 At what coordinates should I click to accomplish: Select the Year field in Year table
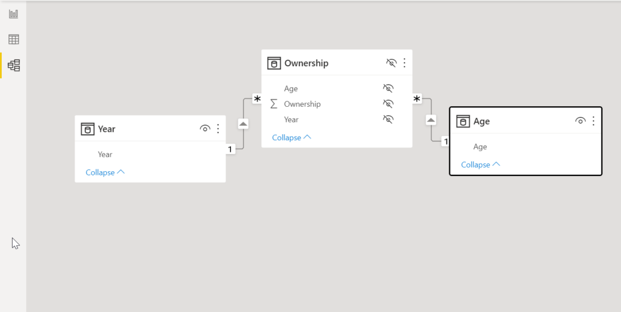pos(105,154)
